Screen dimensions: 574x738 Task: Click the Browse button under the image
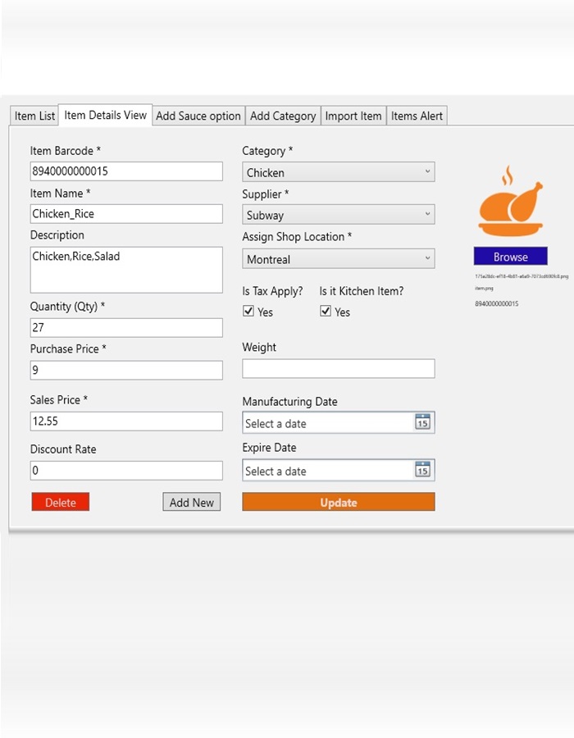(510, 256)
